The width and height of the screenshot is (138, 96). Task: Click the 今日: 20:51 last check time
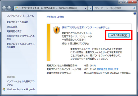click(x=90, y=65)
